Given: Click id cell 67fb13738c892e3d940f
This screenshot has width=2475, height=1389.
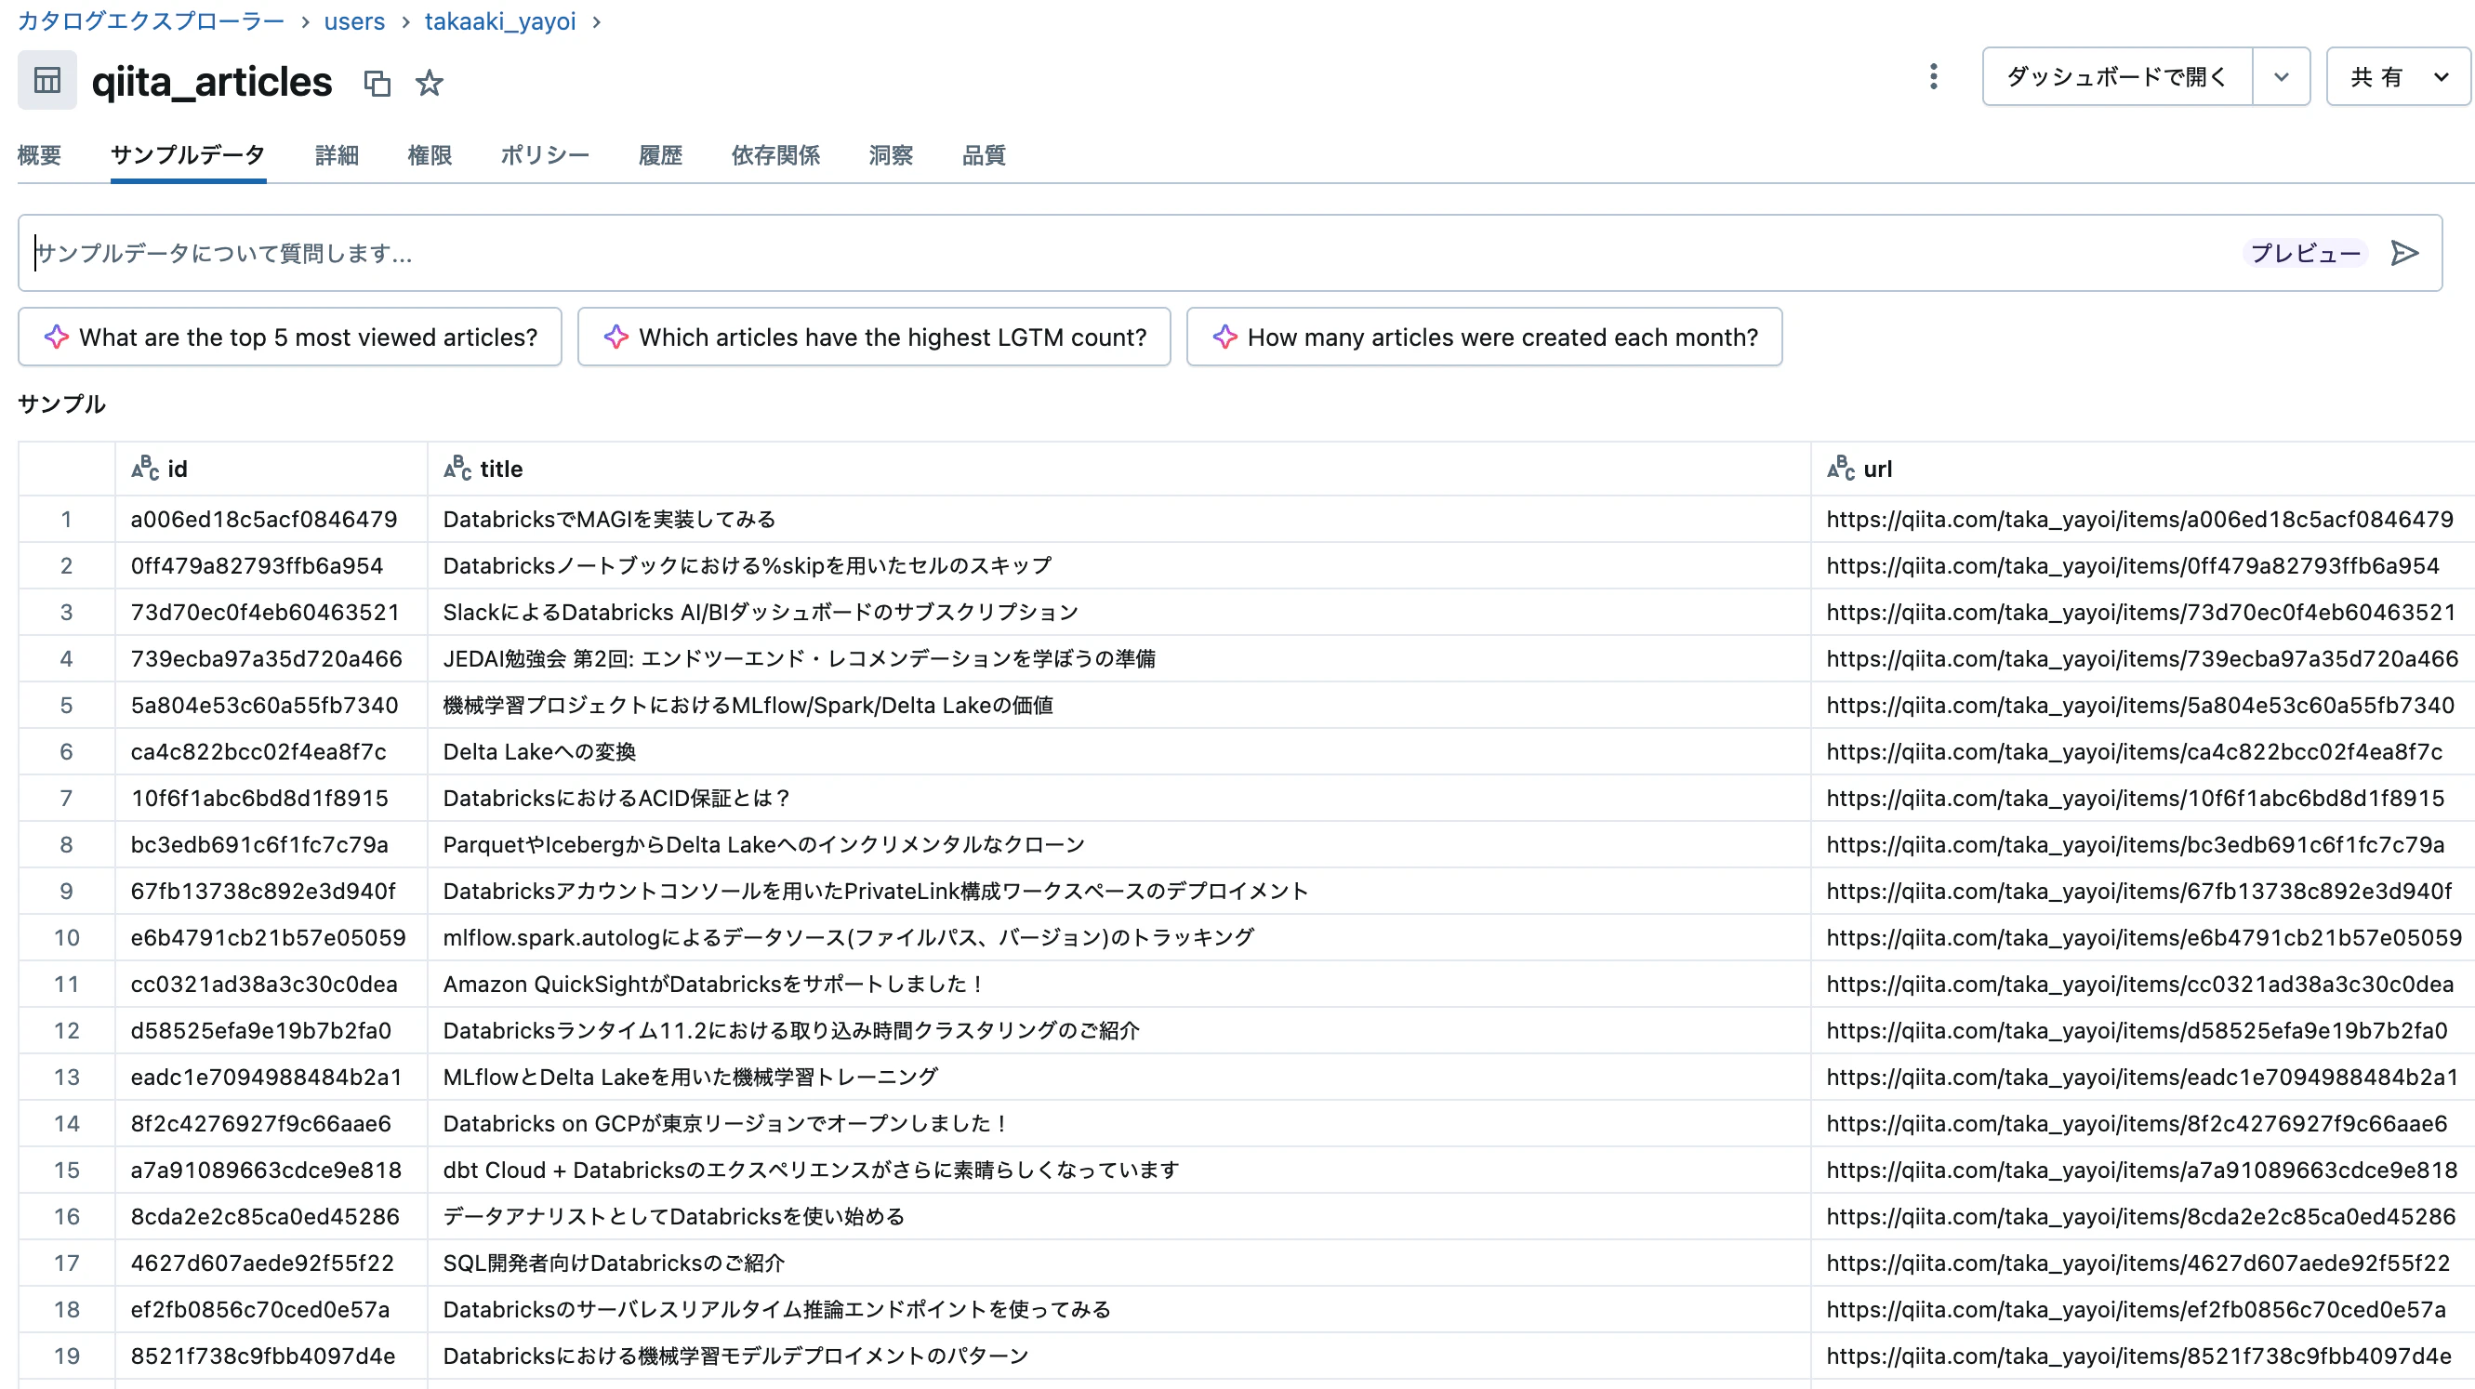Looking at the screenshot, I should [x=262, y=892].
